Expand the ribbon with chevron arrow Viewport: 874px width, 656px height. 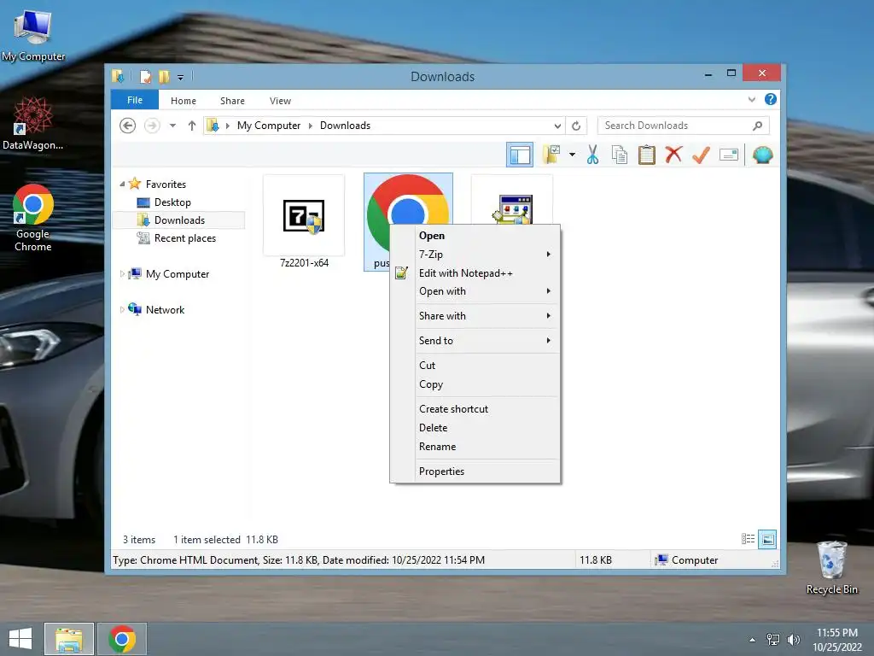pyautogui.click(x=752, y=99)
